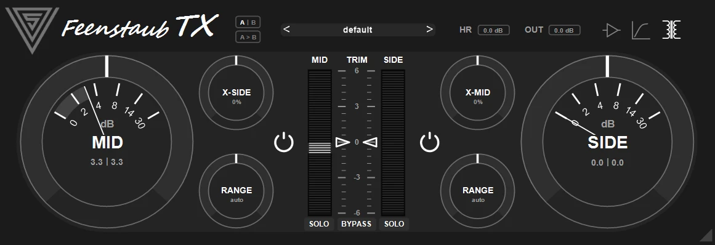Click the MID 3.3 | 3.3 readout
This screenshot has height=245, width=715.
107,162
